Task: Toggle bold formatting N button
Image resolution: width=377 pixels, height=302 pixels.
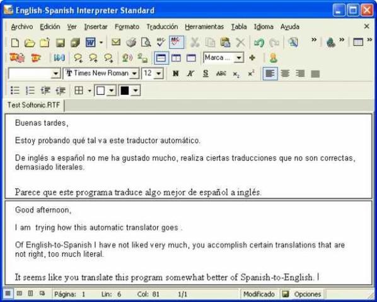Action: pyautogui.click(x=175, y=74)
